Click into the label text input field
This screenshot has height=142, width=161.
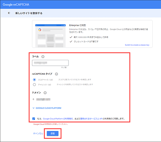click(x=50, y=63)
